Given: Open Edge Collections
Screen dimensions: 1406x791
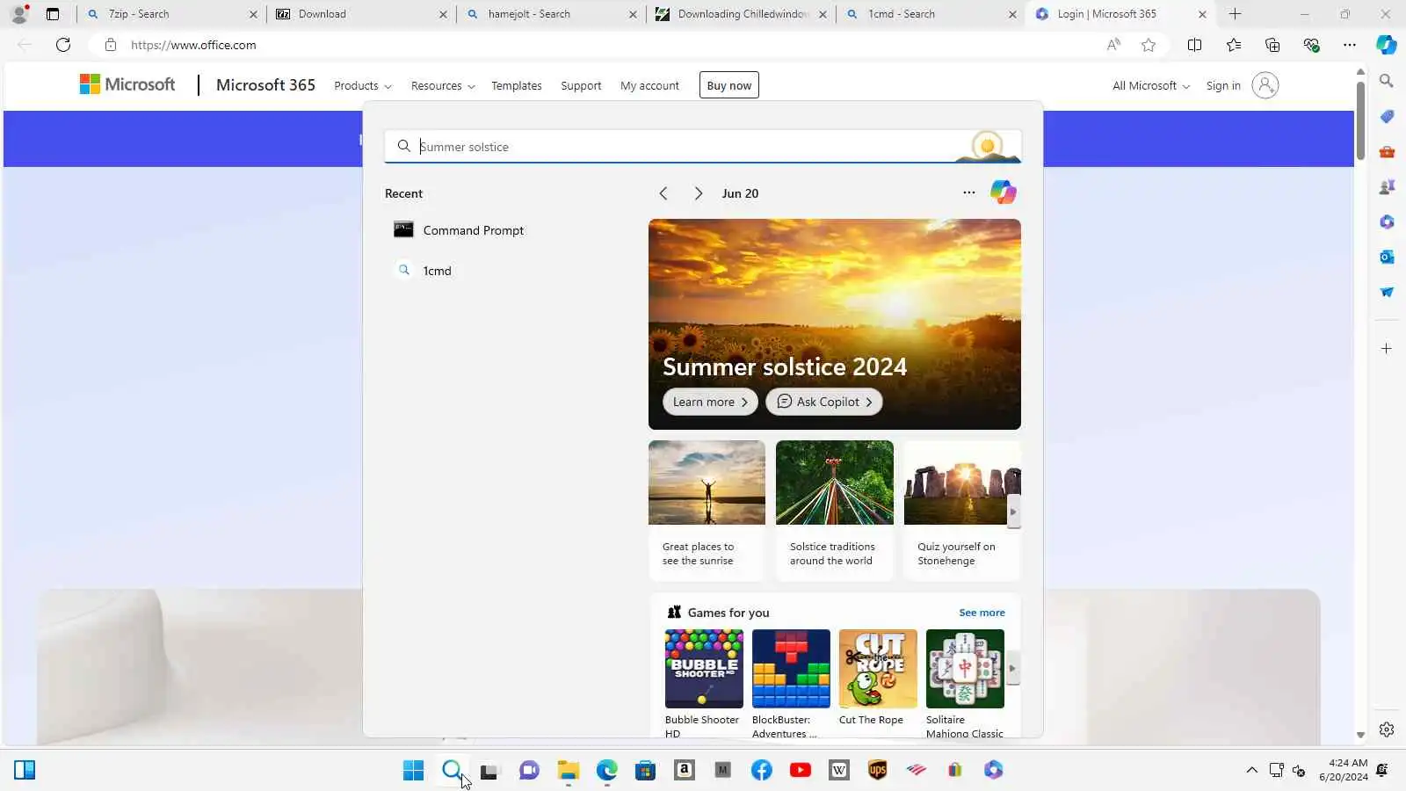Looking at the screenshot, I should point(1272,45).
